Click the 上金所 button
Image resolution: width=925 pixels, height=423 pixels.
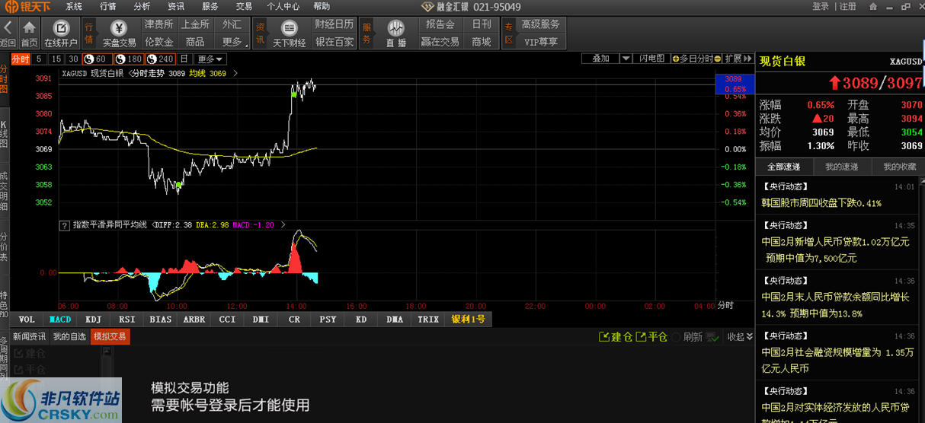click(x=195, y=24)
